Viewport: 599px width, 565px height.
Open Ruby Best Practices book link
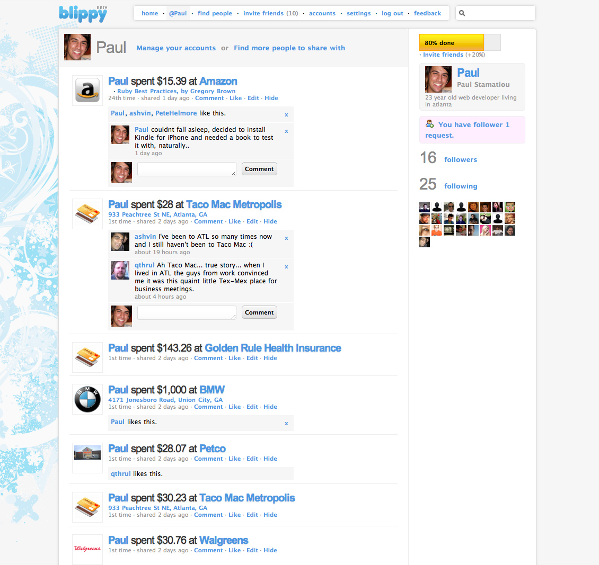coord(177,91)
